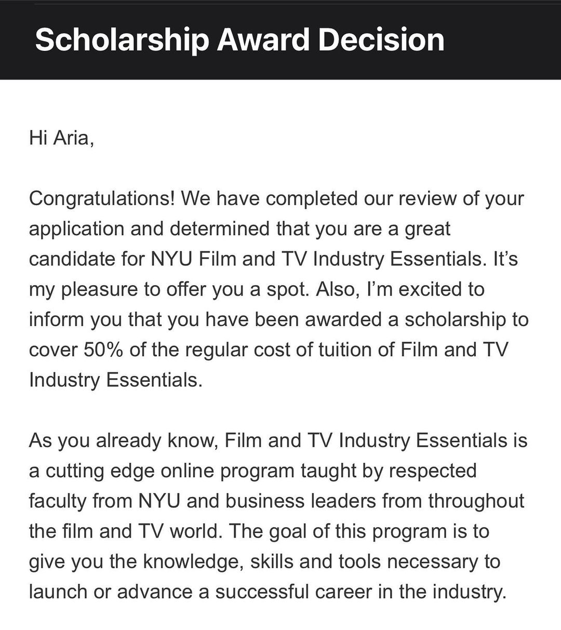Click the Scholarship Award Decision header title

[239, 40]
